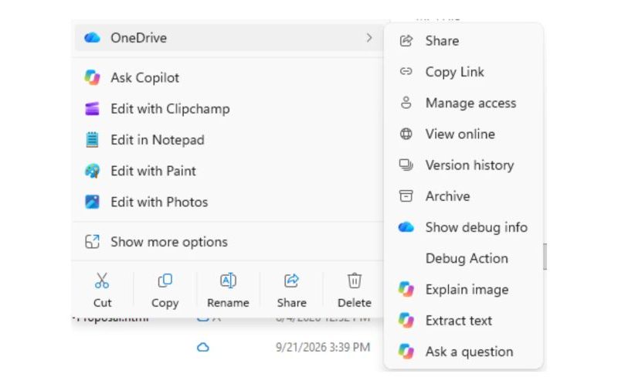Image resolution: width=618 pixels, height=391 pixels.
Task: Click the Rename label
Action: click(228, 303)
